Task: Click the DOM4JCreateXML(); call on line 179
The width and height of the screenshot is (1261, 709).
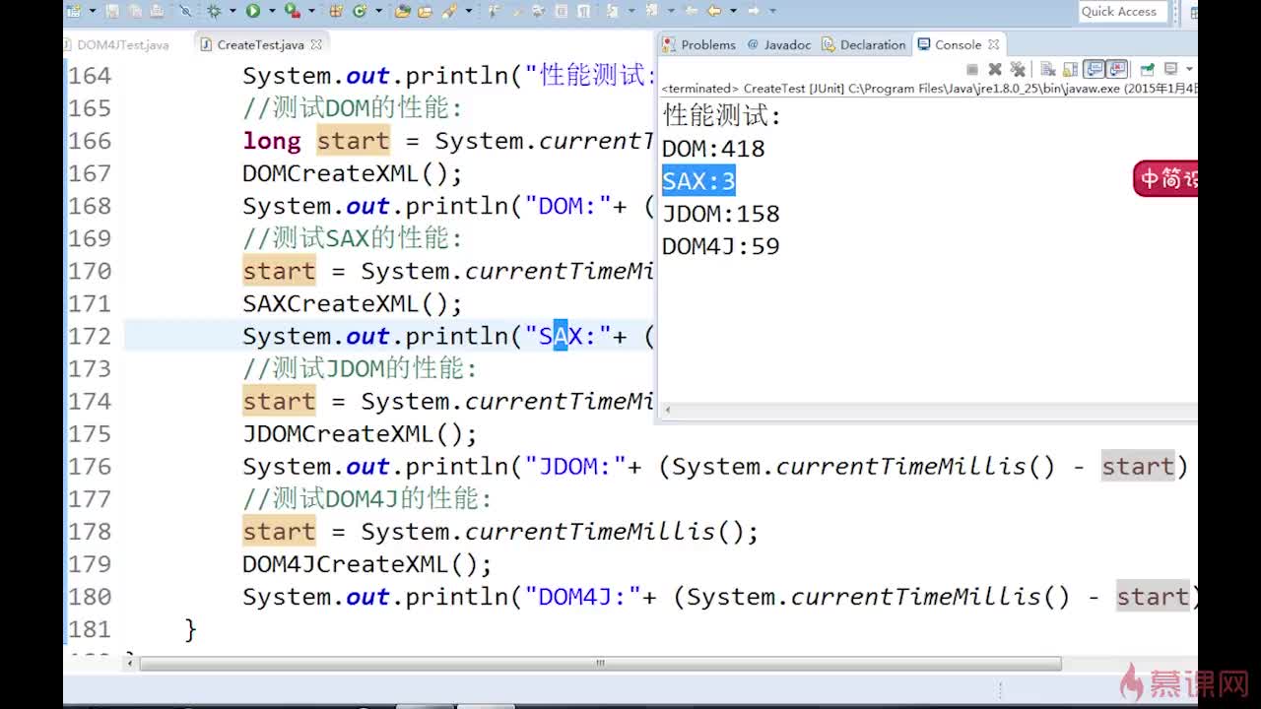Action: click(x=366, y=564)
